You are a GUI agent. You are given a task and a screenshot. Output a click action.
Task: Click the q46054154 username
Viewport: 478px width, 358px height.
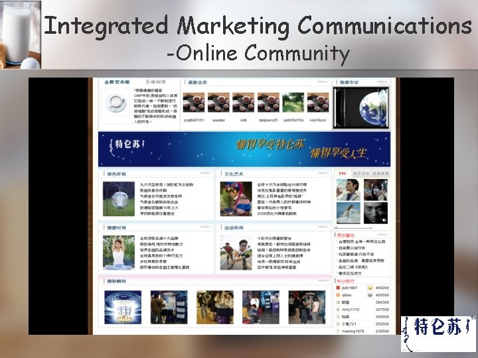click(293, 120)
